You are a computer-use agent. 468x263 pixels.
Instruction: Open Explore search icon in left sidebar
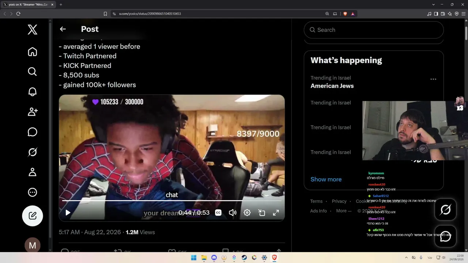(33, 72)
